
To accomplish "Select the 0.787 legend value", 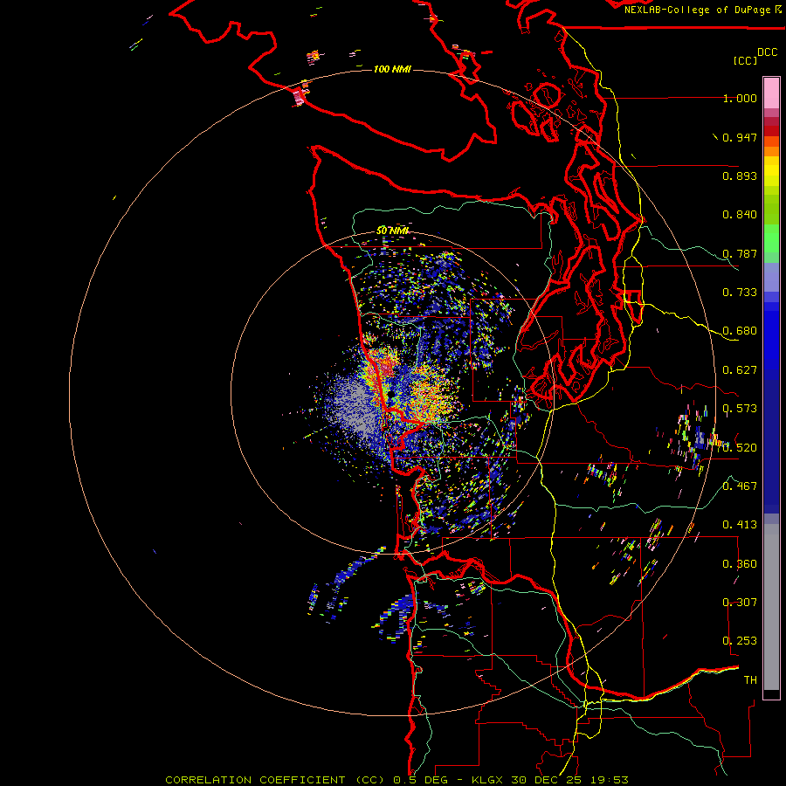I will point(740,253).
